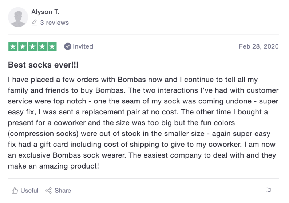Viewport: 289px width, 203px height.
Task: Open the "3 reviews" count text
Action: 54,23
